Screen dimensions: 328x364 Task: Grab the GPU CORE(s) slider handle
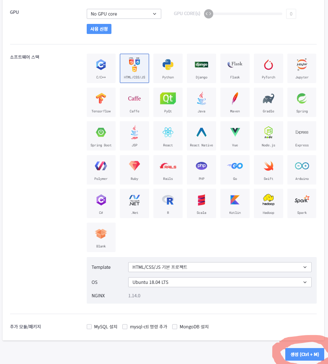209,14
